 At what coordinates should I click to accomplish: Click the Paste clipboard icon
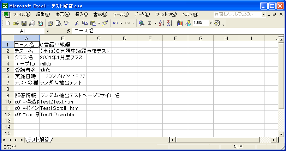[x=93, y=23]
